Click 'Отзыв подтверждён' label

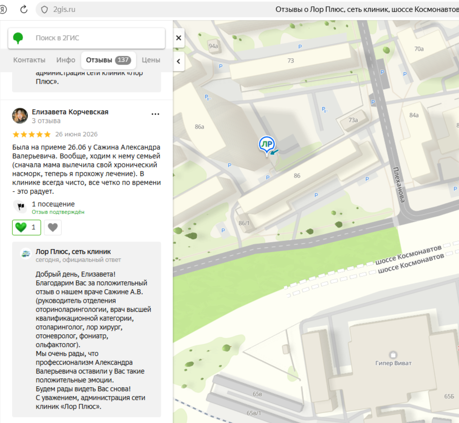pos(58,212)
